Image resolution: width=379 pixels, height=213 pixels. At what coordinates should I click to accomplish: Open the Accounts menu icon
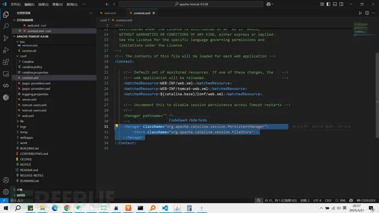click(x=6, y=180)
